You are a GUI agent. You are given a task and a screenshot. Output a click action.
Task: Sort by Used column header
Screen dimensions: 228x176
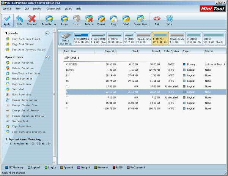point(127,51)
